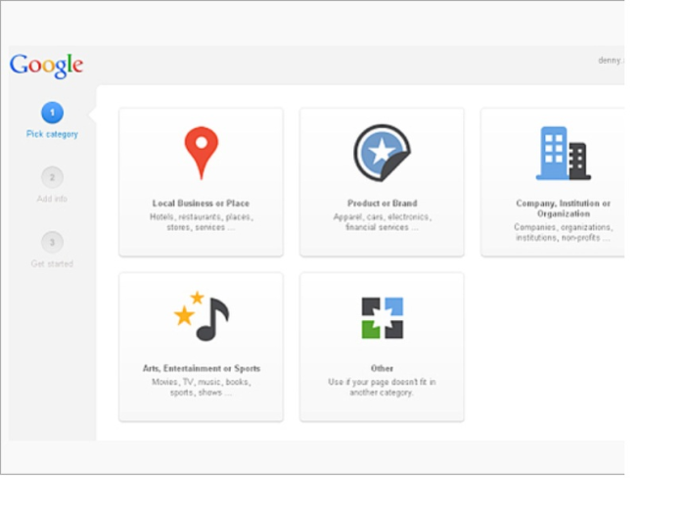Click Company, Institution or Organization title

563,209
